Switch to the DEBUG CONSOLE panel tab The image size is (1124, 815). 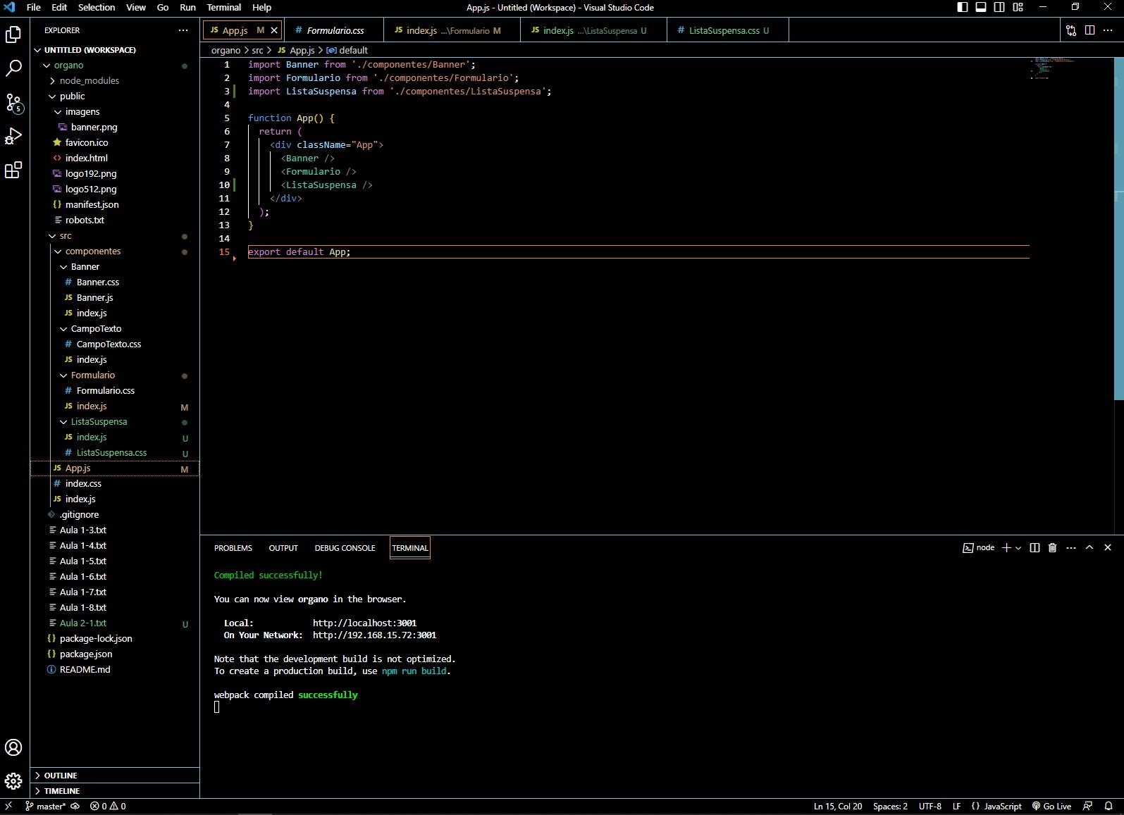point(345,547)
